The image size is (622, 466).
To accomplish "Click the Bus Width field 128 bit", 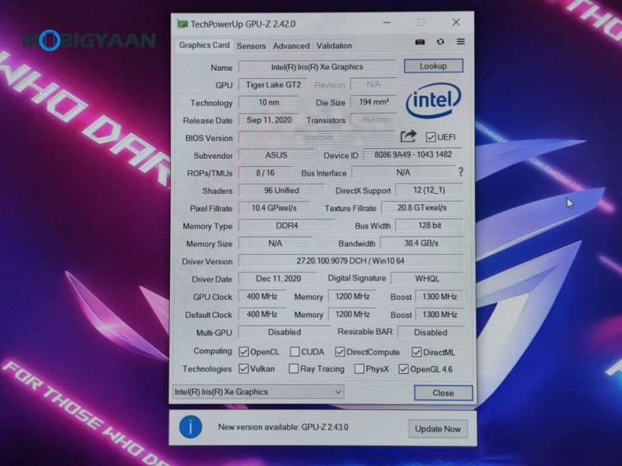I will [429, 226].
